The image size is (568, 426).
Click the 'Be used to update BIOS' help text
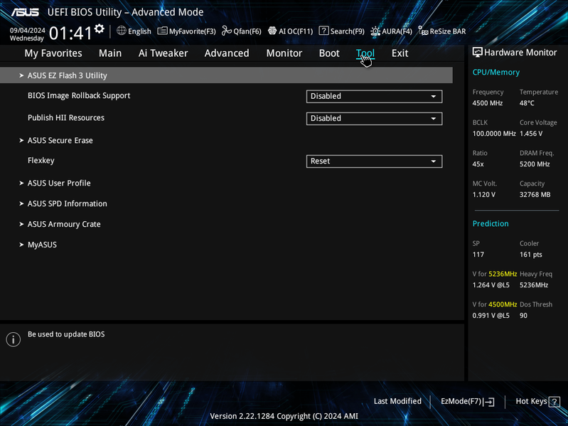(66, 334)
